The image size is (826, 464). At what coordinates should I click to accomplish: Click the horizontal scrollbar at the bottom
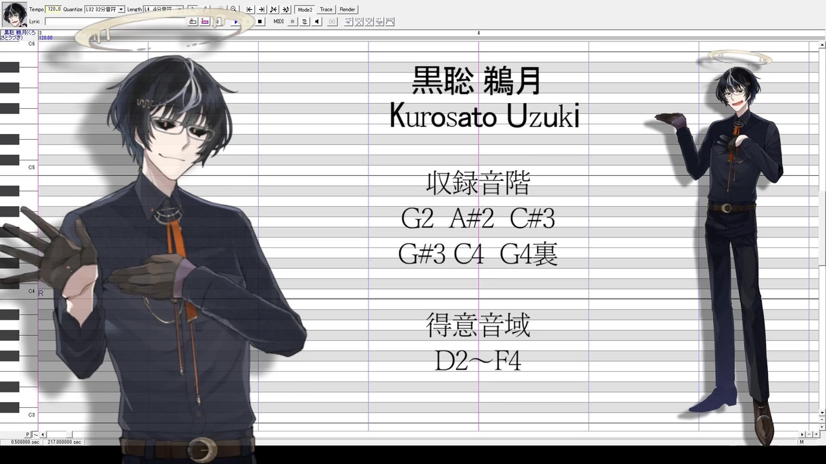click(x=419, y=435)
